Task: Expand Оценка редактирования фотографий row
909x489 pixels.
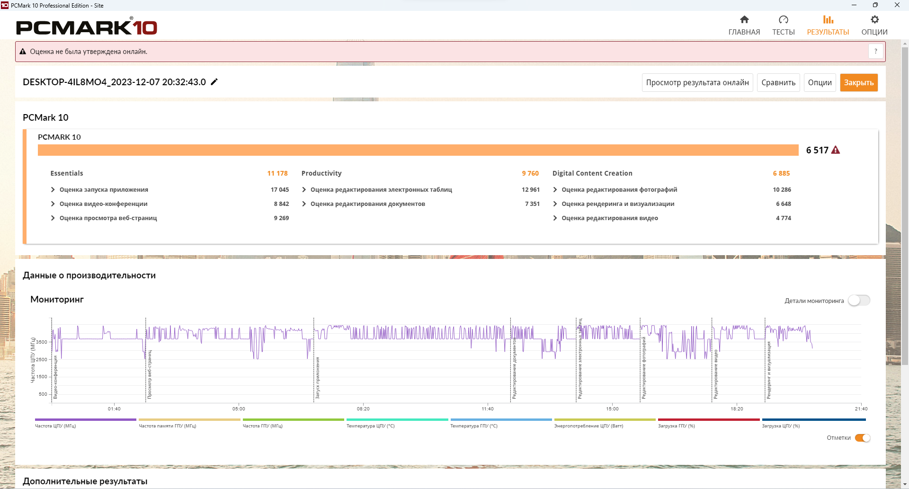Action: [x=555, y=190]
